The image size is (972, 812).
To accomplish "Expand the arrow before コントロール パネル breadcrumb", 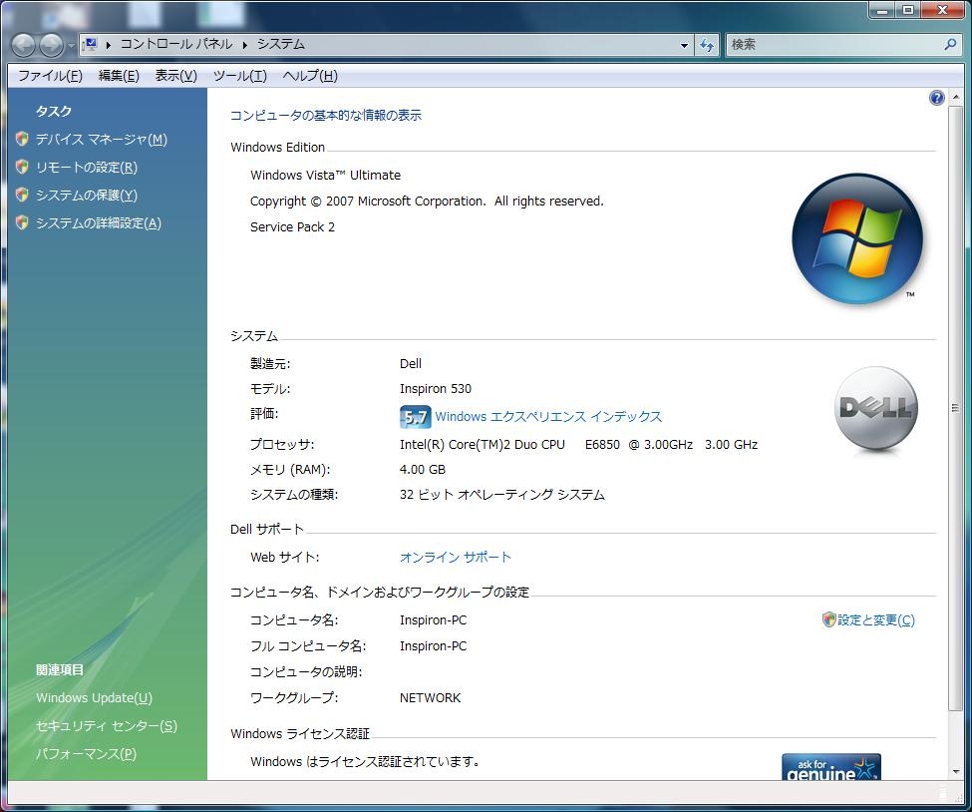I will (109, 45).
